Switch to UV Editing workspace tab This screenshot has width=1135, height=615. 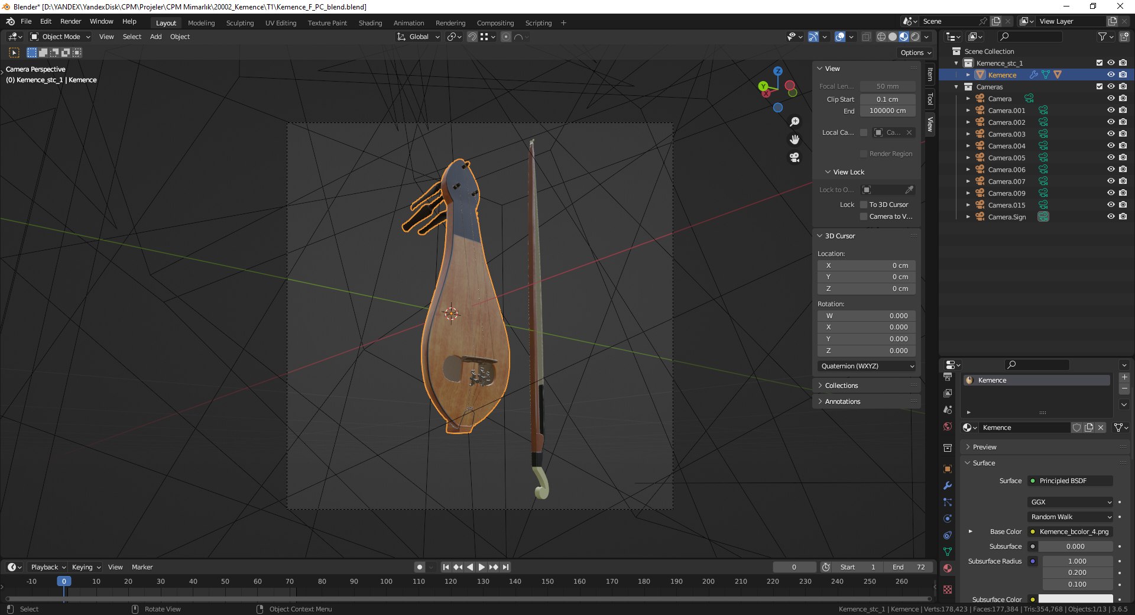[x=281, y=23]
